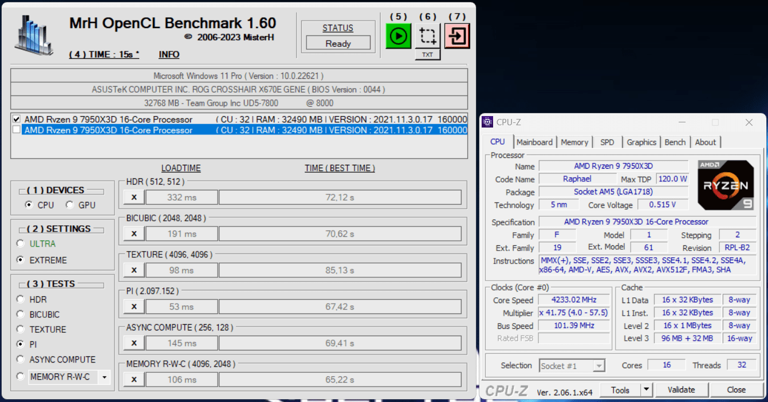Viewport: 768px width, 402px height.
Task: Click the BICUBIC time field 70,62 s
Action: tap(340, 233)
